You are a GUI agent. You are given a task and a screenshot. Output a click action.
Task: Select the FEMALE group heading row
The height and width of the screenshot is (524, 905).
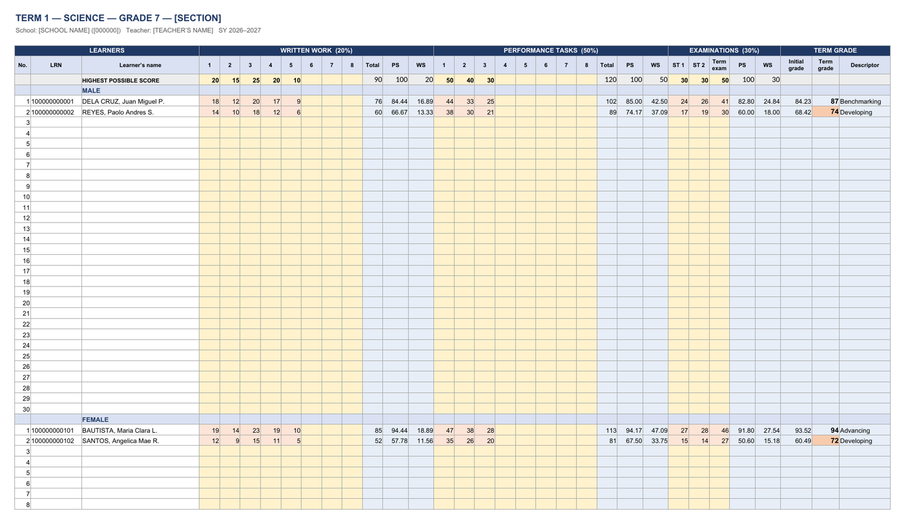pyautogui.click(x=452, y=420)
